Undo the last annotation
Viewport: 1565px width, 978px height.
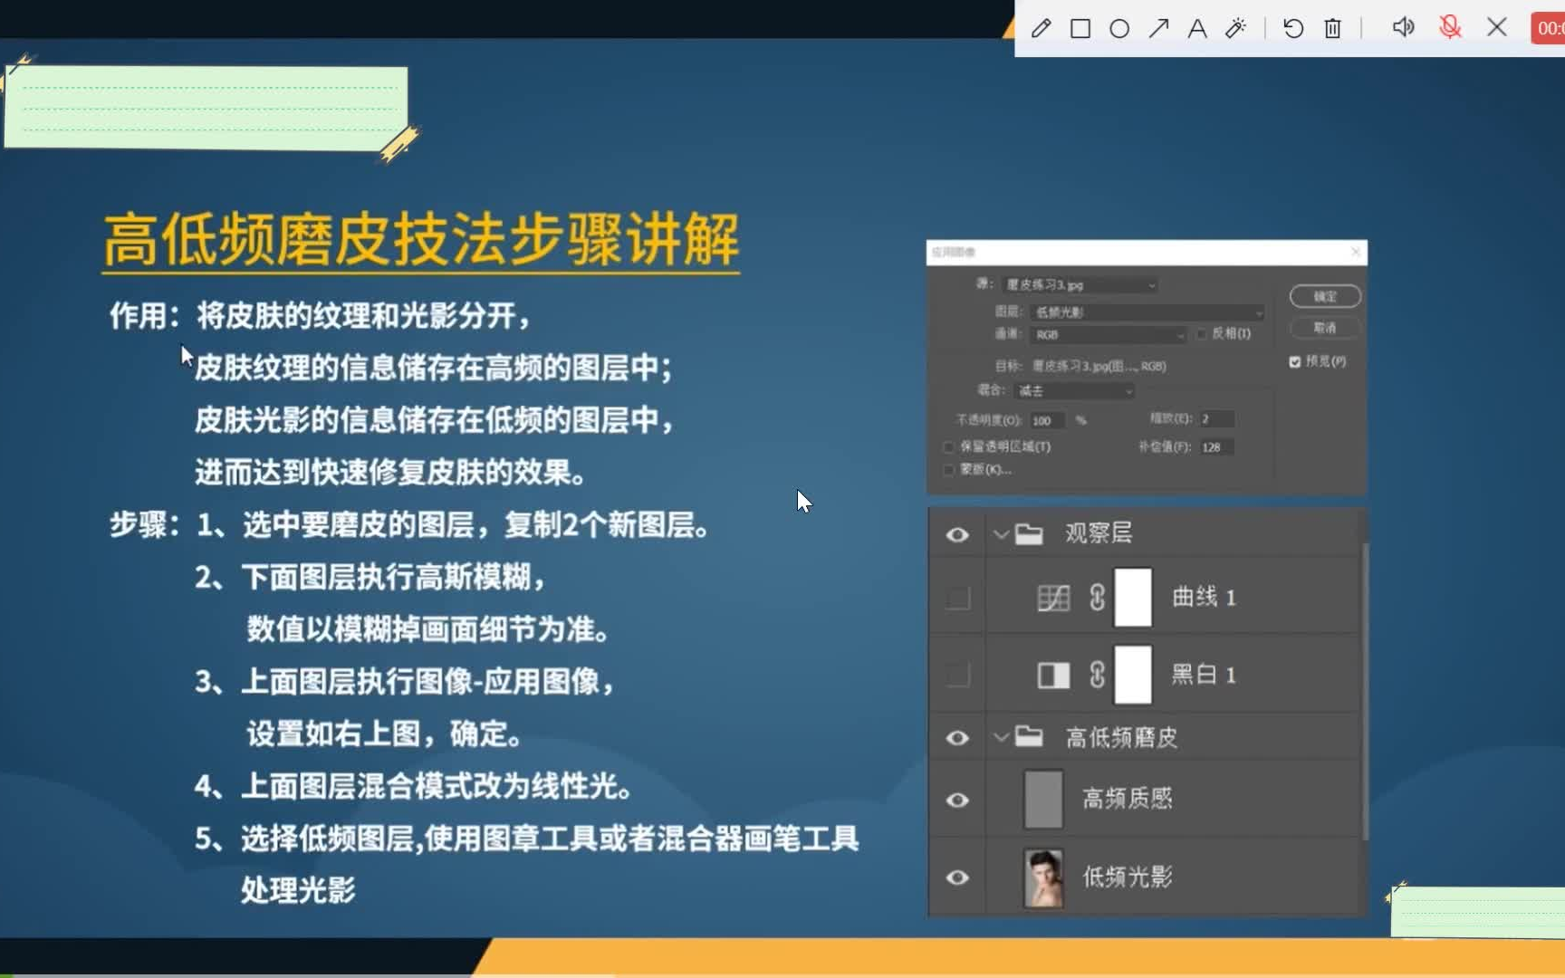point(1293,28)
